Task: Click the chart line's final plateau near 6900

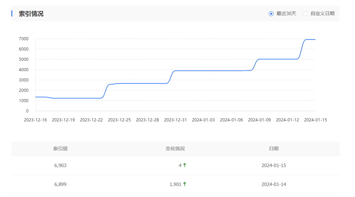Action: point(311,40)
